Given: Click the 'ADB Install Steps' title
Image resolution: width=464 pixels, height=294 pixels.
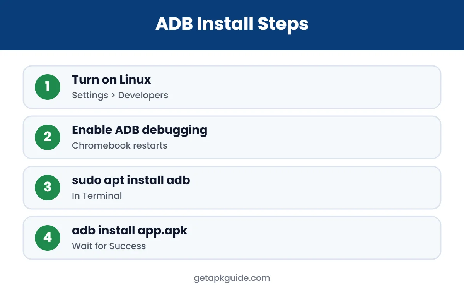Looking at the screenshot, I should click(232, 24).
